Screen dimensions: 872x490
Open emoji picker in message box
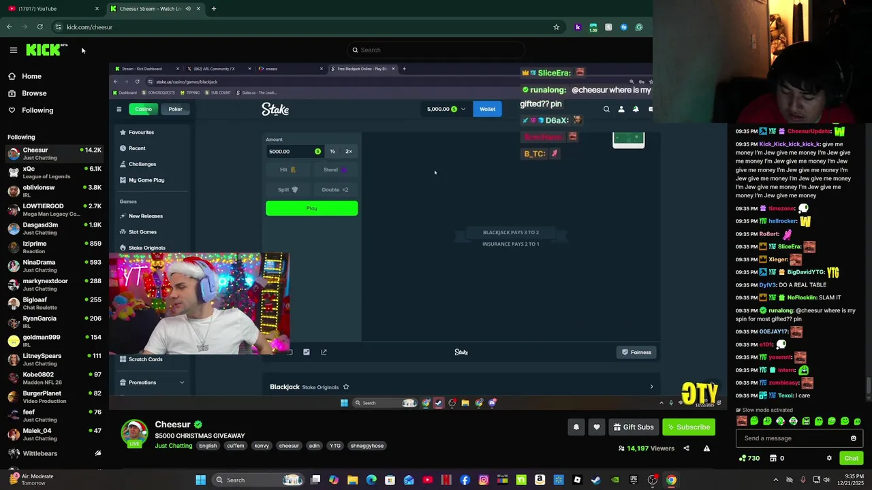click(x=853, y=438)
